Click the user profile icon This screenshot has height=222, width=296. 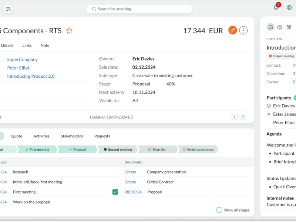pyautogui.click(x=289, y=7)
